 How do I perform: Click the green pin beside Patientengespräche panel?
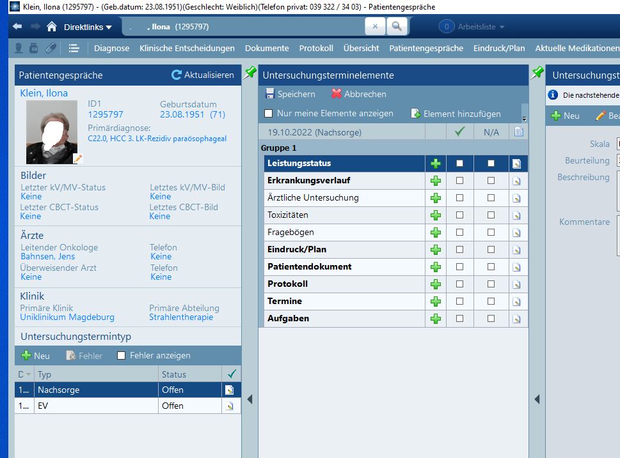[x=250, y=72]
